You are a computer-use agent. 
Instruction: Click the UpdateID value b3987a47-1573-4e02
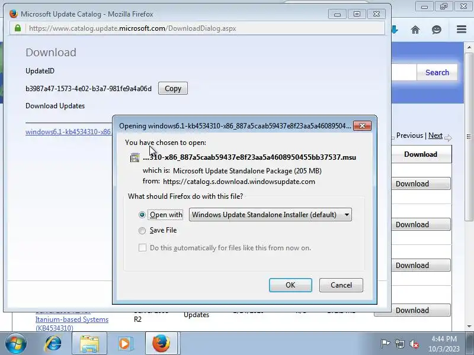(88, 88)
